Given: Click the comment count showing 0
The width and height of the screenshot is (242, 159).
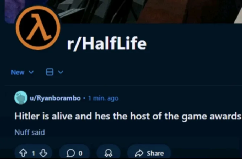Looking at the screenshot, I should pyautogui.click(x=80, y=154).
